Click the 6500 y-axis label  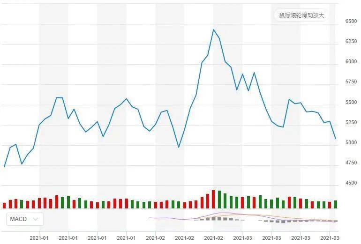[x=351, y=21]
